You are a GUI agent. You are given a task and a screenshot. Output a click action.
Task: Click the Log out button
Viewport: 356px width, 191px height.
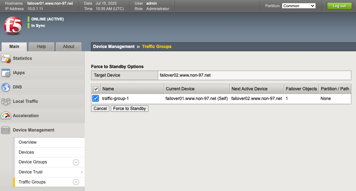click(x=339, y=6)
